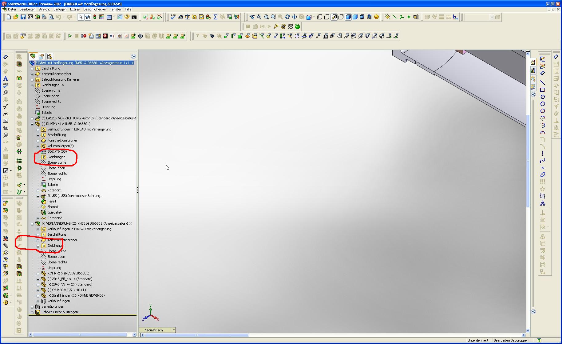Expand the Volumenkörper(3) folder

tap(38, 146)
